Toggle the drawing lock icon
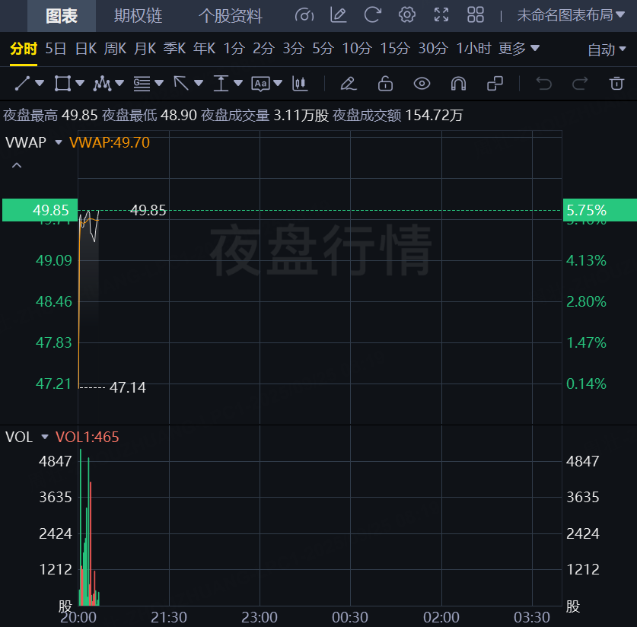The width and height of the screenshot is (637, 627). (x=385, y=83)
